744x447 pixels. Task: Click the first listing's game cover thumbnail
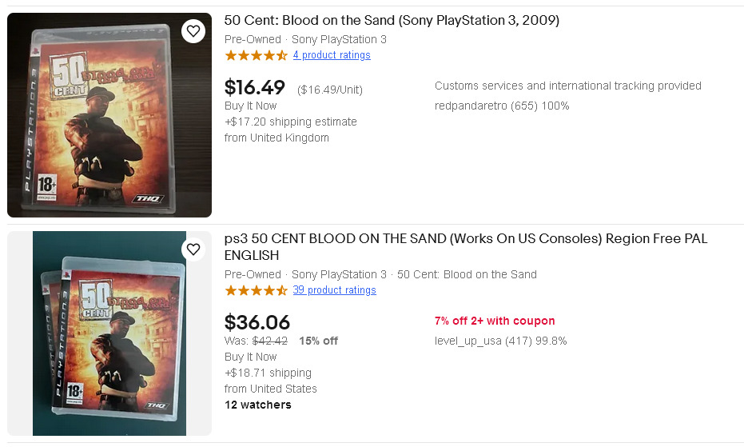coord(109,115)
